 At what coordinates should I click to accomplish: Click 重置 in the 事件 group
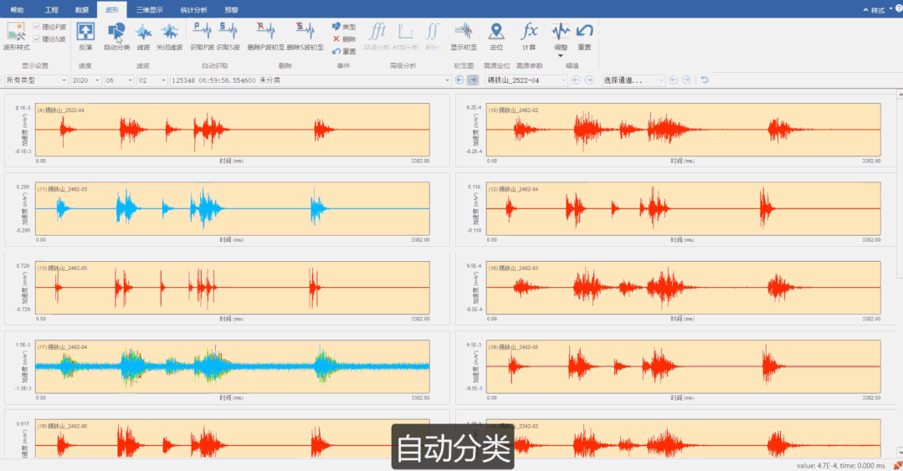[x=344, y=51]
